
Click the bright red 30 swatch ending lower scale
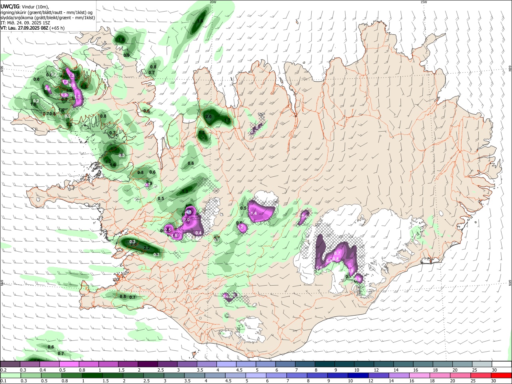(502, 375)
